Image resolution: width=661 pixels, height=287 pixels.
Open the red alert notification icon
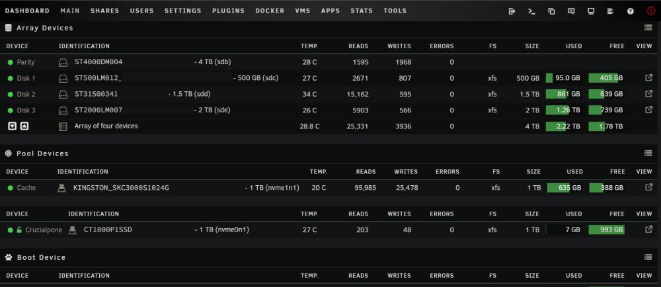(651, 11)
